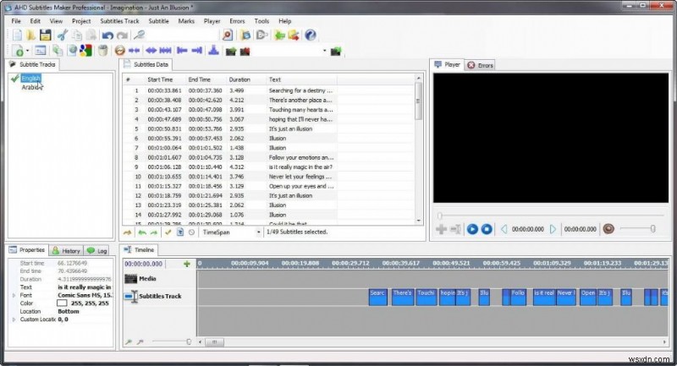The height and width of the screenshot is (366, 677).
Task: Open the Tools menu
Action: coord(261,20)
